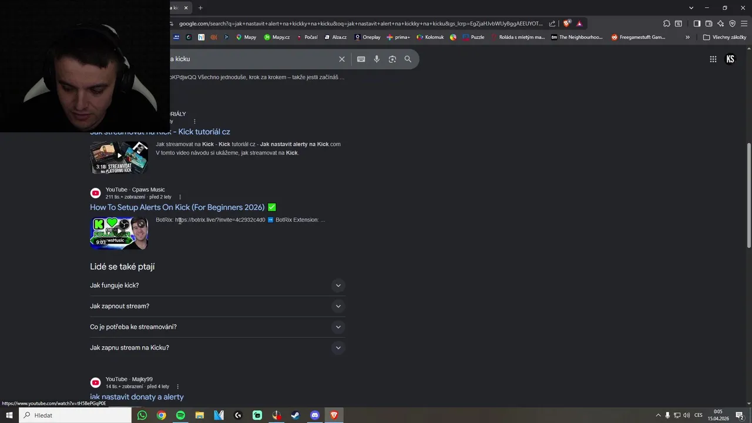
Task: Open volume control in system tray
Action: point(687,415)
